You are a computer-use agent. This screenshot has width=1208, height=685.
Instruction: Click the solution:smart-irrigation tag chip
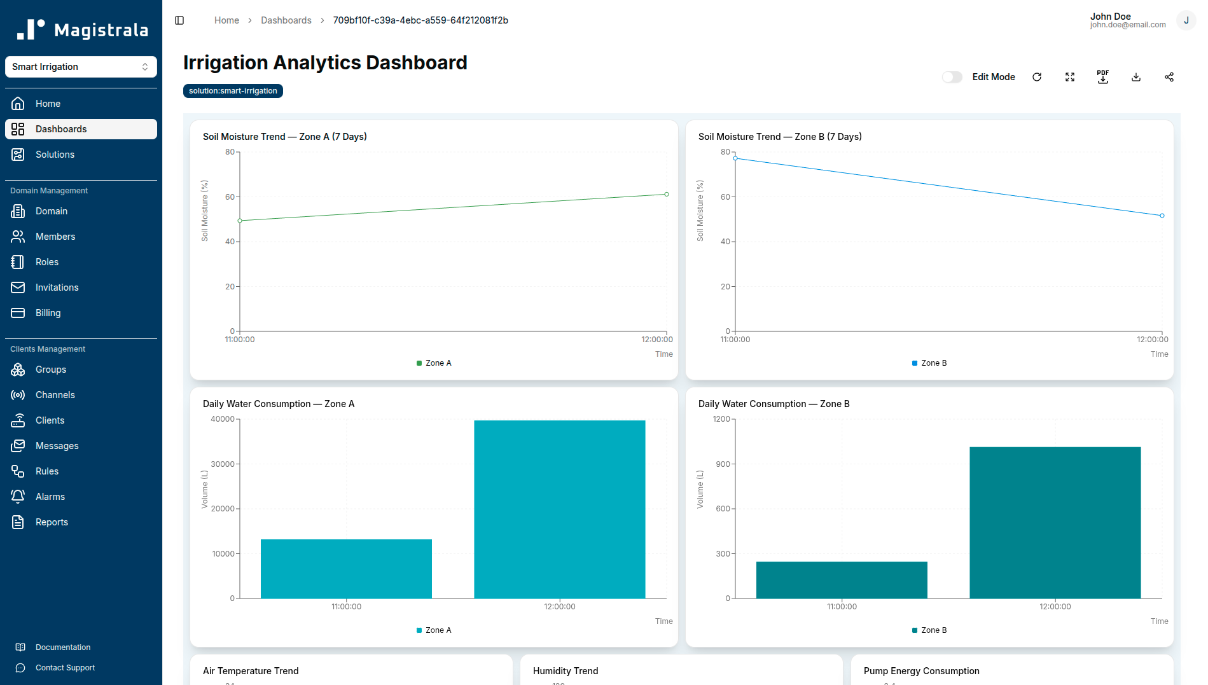pyautogui.click(x=233, y=90)
